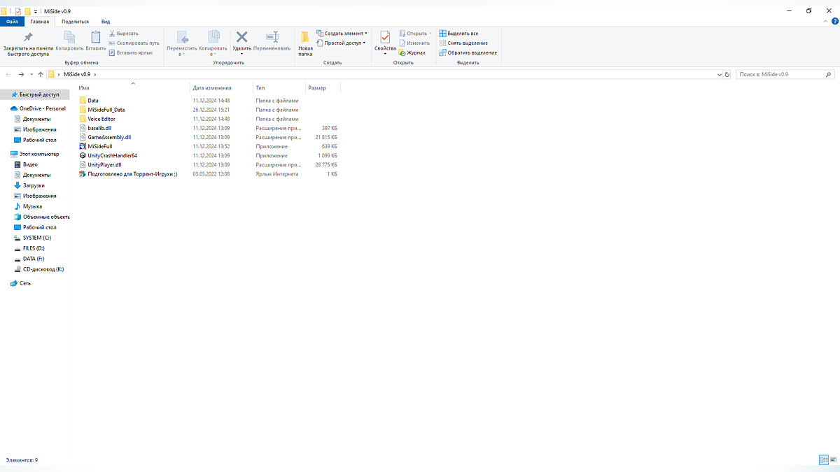840x472 pixels.
Task: Sort by the Размер column header
Action: pyautogui.click(x=317, y=88)
